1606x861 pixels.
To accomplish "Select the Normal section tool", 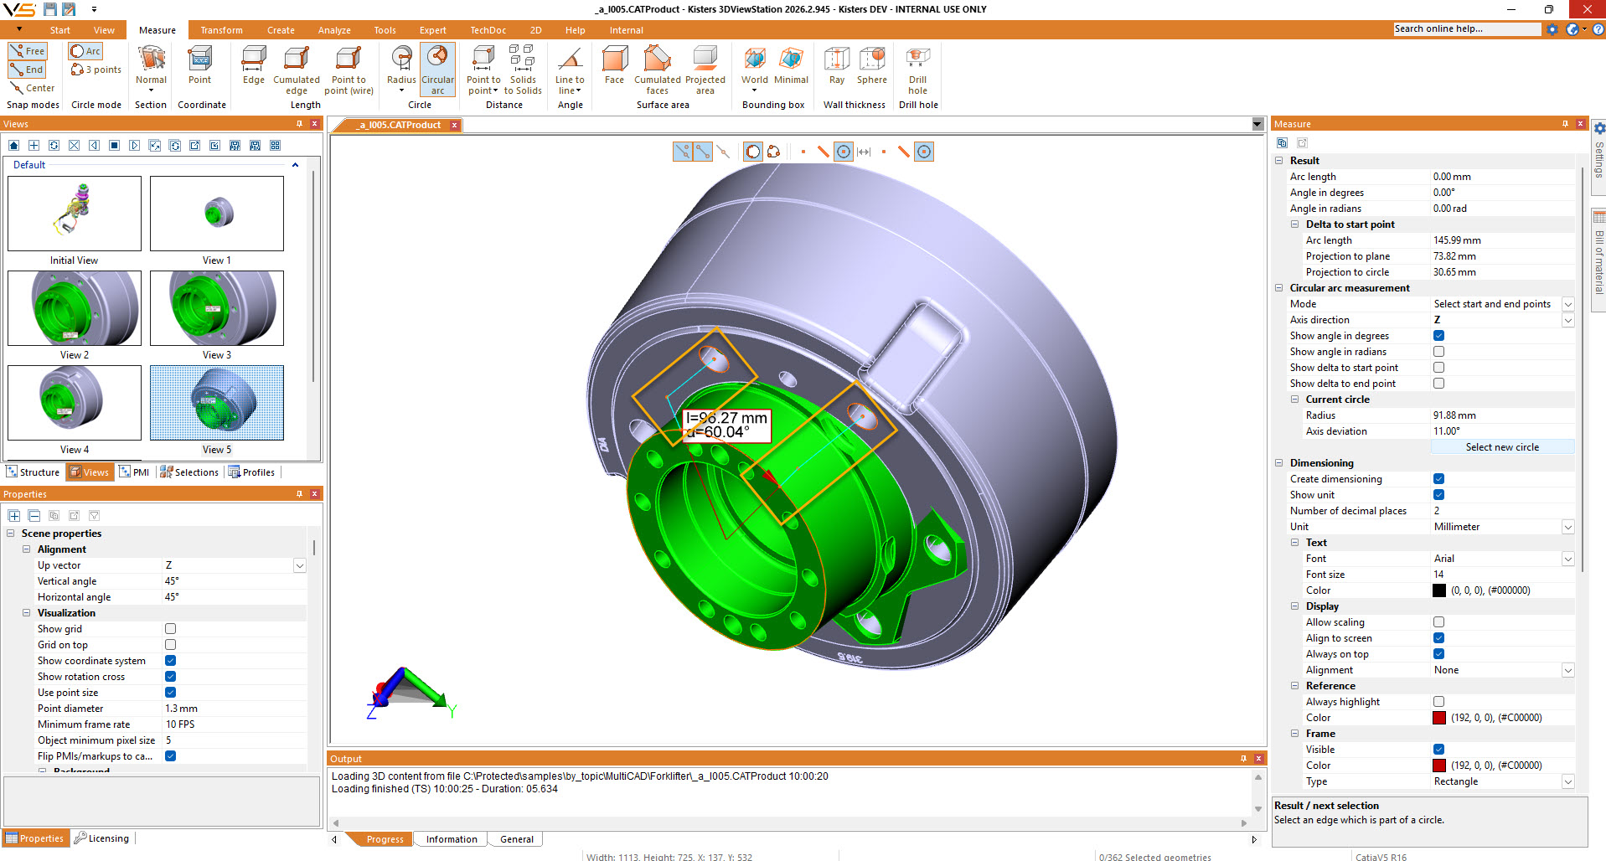I will pos(152,70).
